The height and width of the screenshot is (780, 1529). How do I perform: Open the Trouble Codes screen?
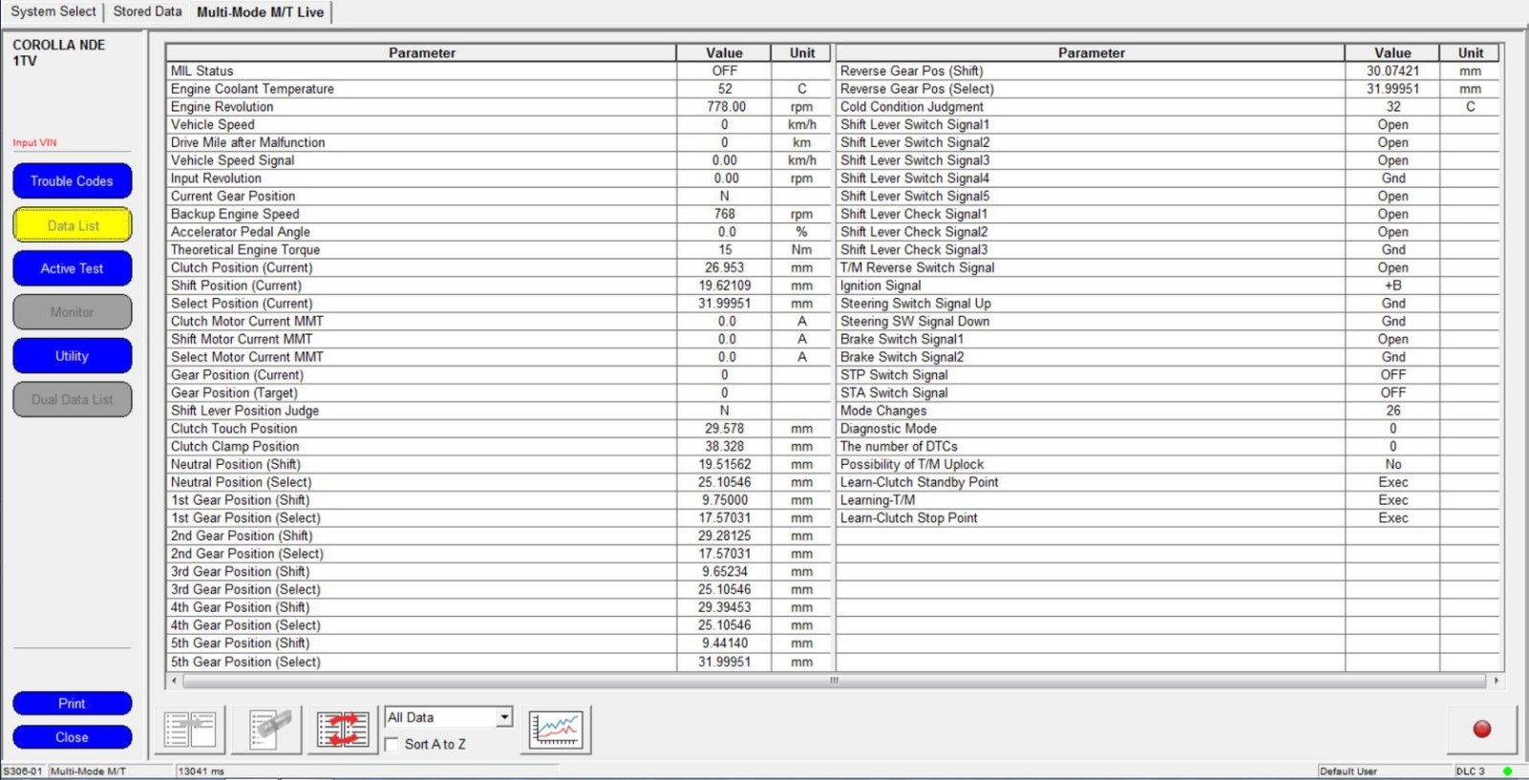click(x=72, y=181)
